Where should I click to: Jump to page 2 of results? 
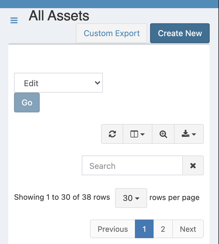coord(163,229)
